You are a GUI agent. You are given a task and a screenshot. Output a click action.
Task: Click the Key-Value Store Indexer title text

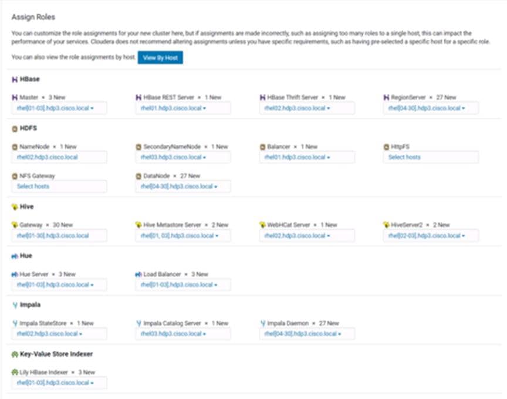56,354
